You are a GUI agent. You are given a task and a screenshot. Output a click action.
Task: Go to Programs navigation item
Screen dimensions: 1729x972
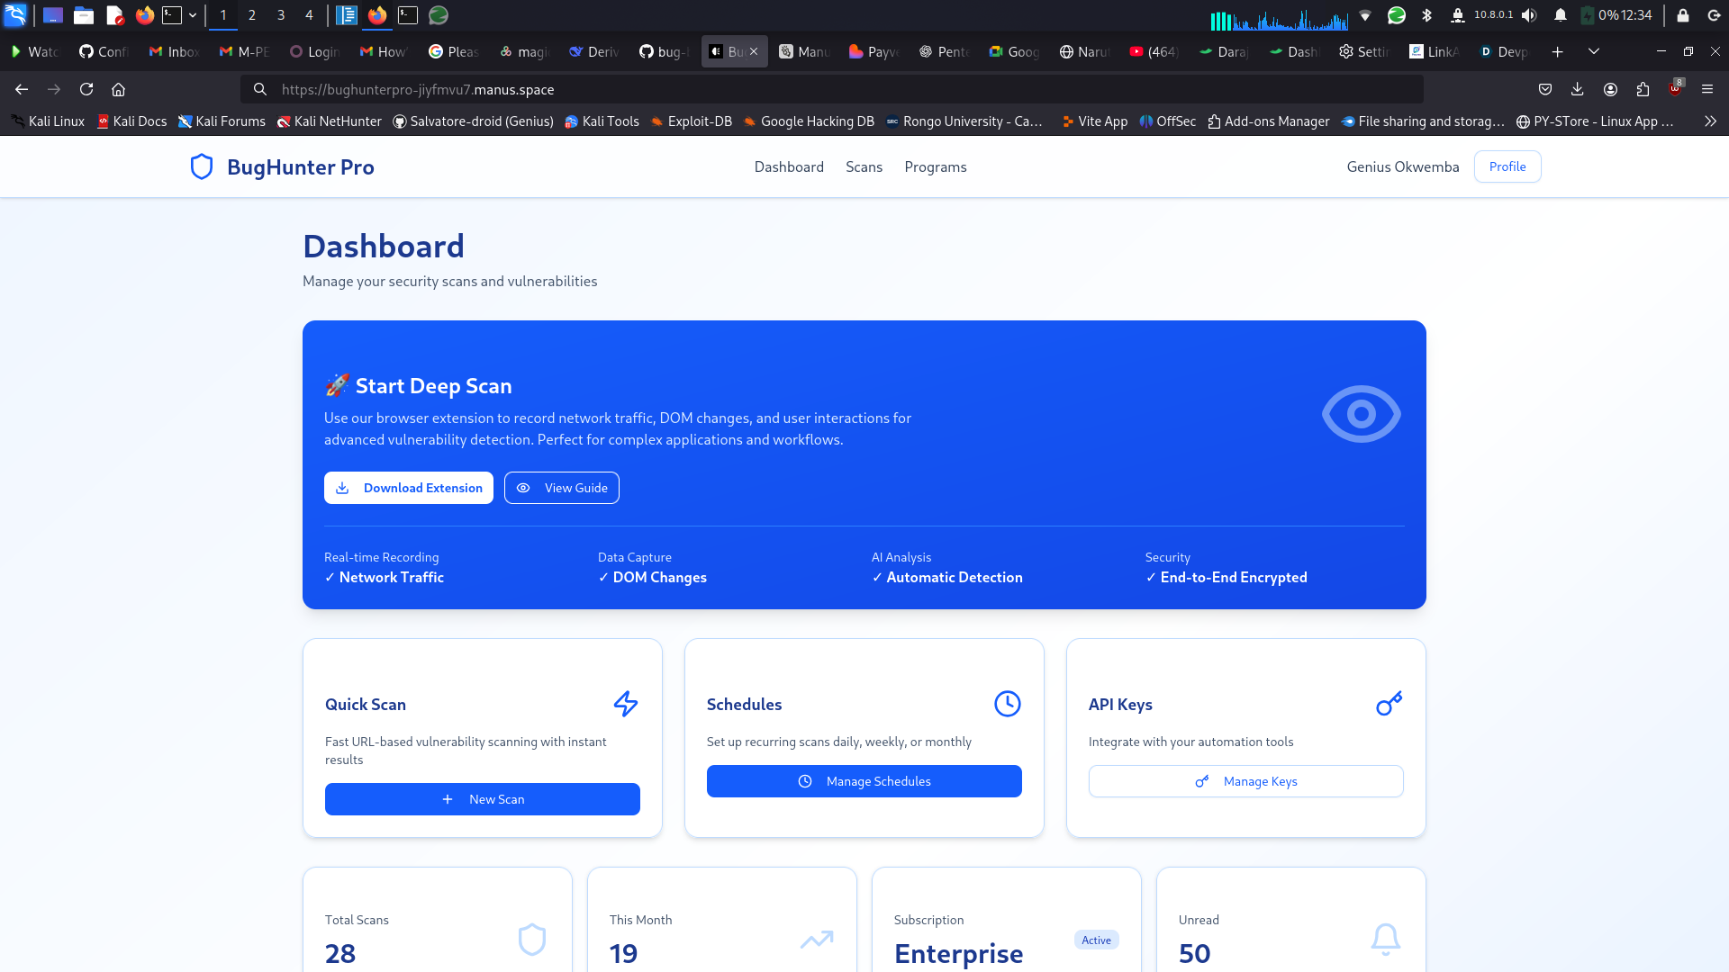[935, 166]
